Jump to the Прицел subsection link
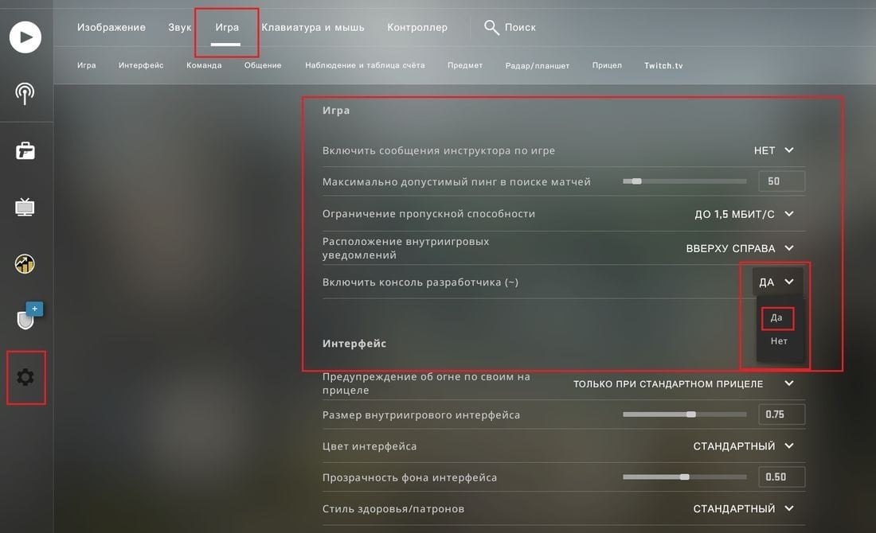The image size is (876, 533). [607, 65]
